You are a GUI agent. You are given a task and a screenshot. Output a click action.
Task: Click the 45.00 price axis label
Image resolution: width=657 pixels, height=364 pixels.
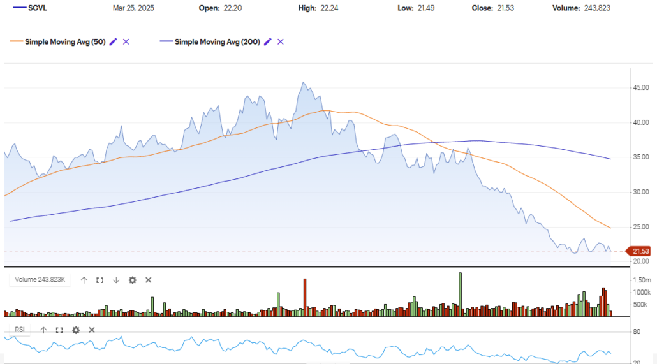click(640, 87)
